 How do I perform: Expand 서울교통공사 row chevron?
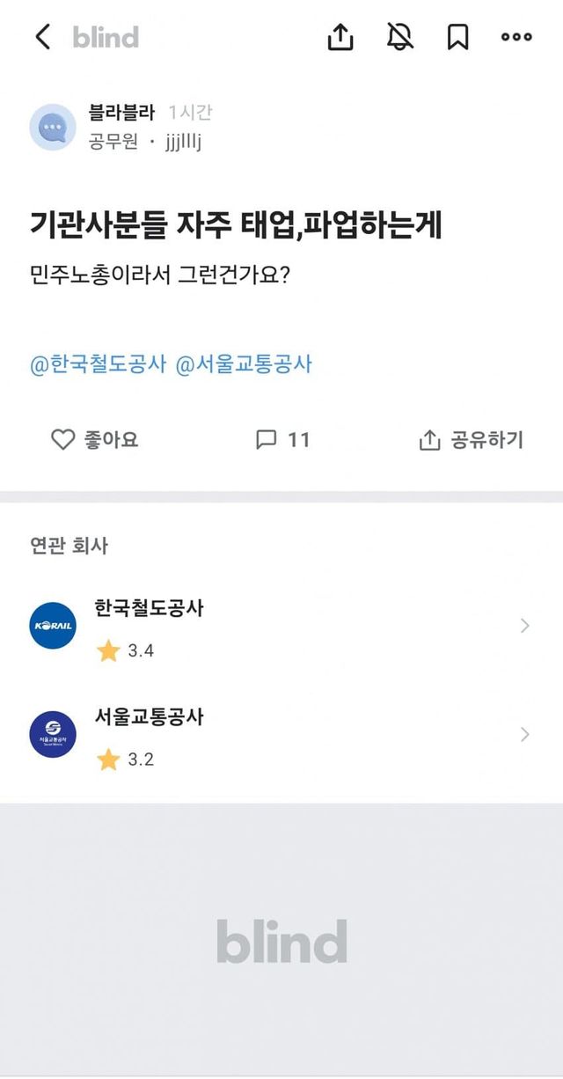[525, 734]
